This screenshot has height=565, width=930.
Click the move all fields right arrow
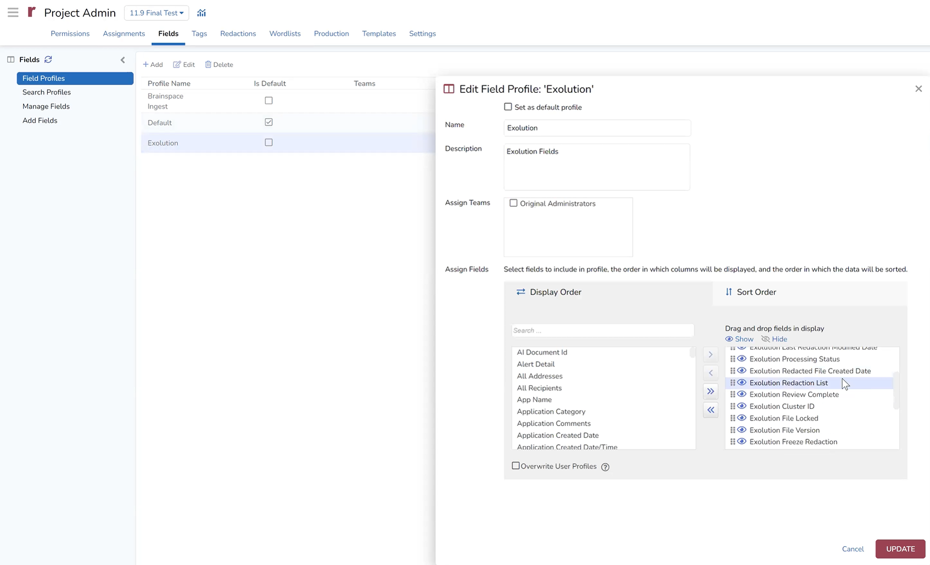(710, 391)
